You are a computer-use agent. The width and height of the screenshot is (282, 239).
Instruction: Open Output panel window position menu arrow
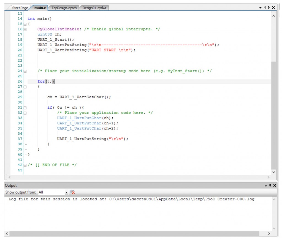(266, 186)
